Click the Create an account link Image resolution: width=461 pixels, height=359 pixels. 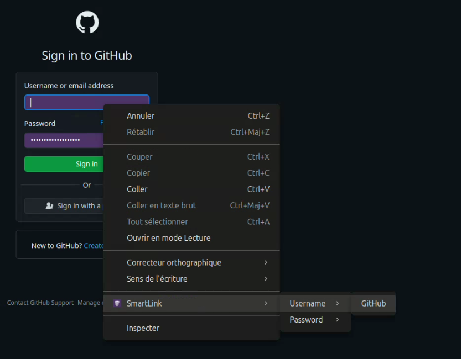[x=94, y=246]
